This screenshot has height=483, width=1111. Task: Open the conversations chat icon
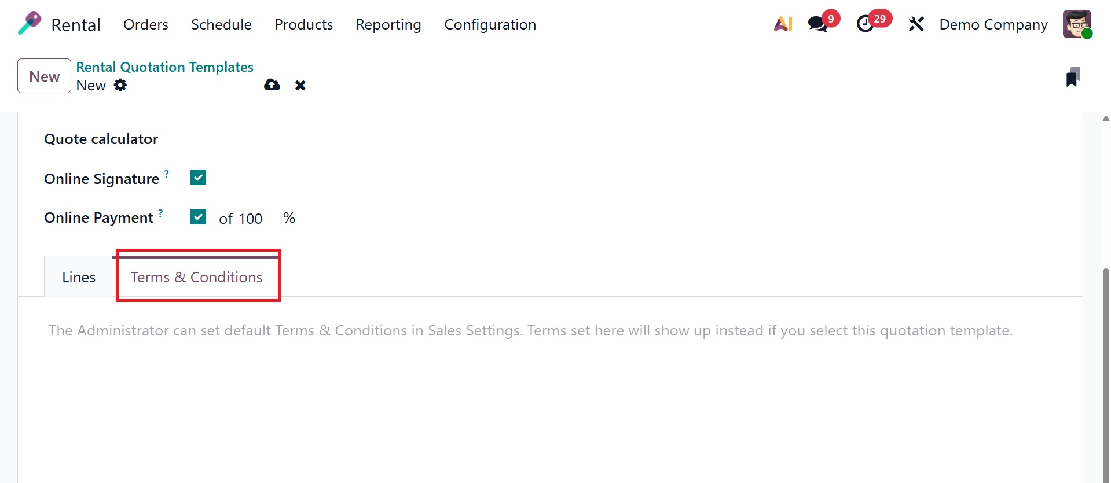817,24
